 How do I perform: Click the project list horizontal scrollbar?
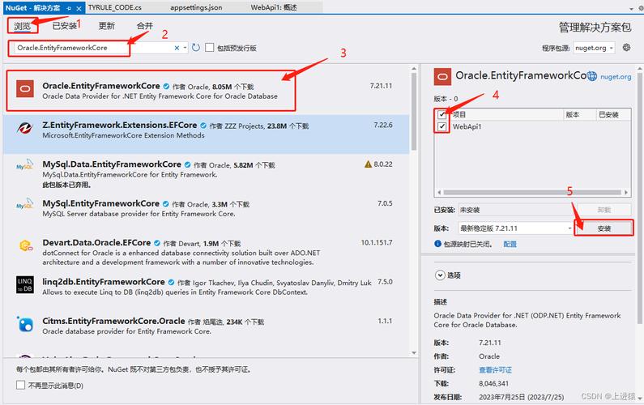tap(532, 192)
